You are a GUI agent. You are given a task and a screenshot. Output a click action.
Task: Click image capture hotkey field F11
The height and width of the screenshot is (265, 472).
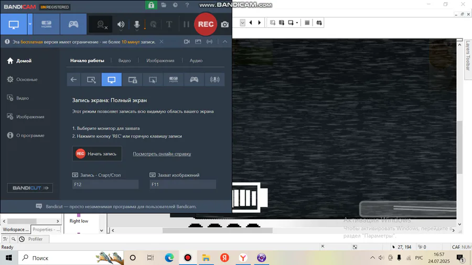tap(183, 184)
